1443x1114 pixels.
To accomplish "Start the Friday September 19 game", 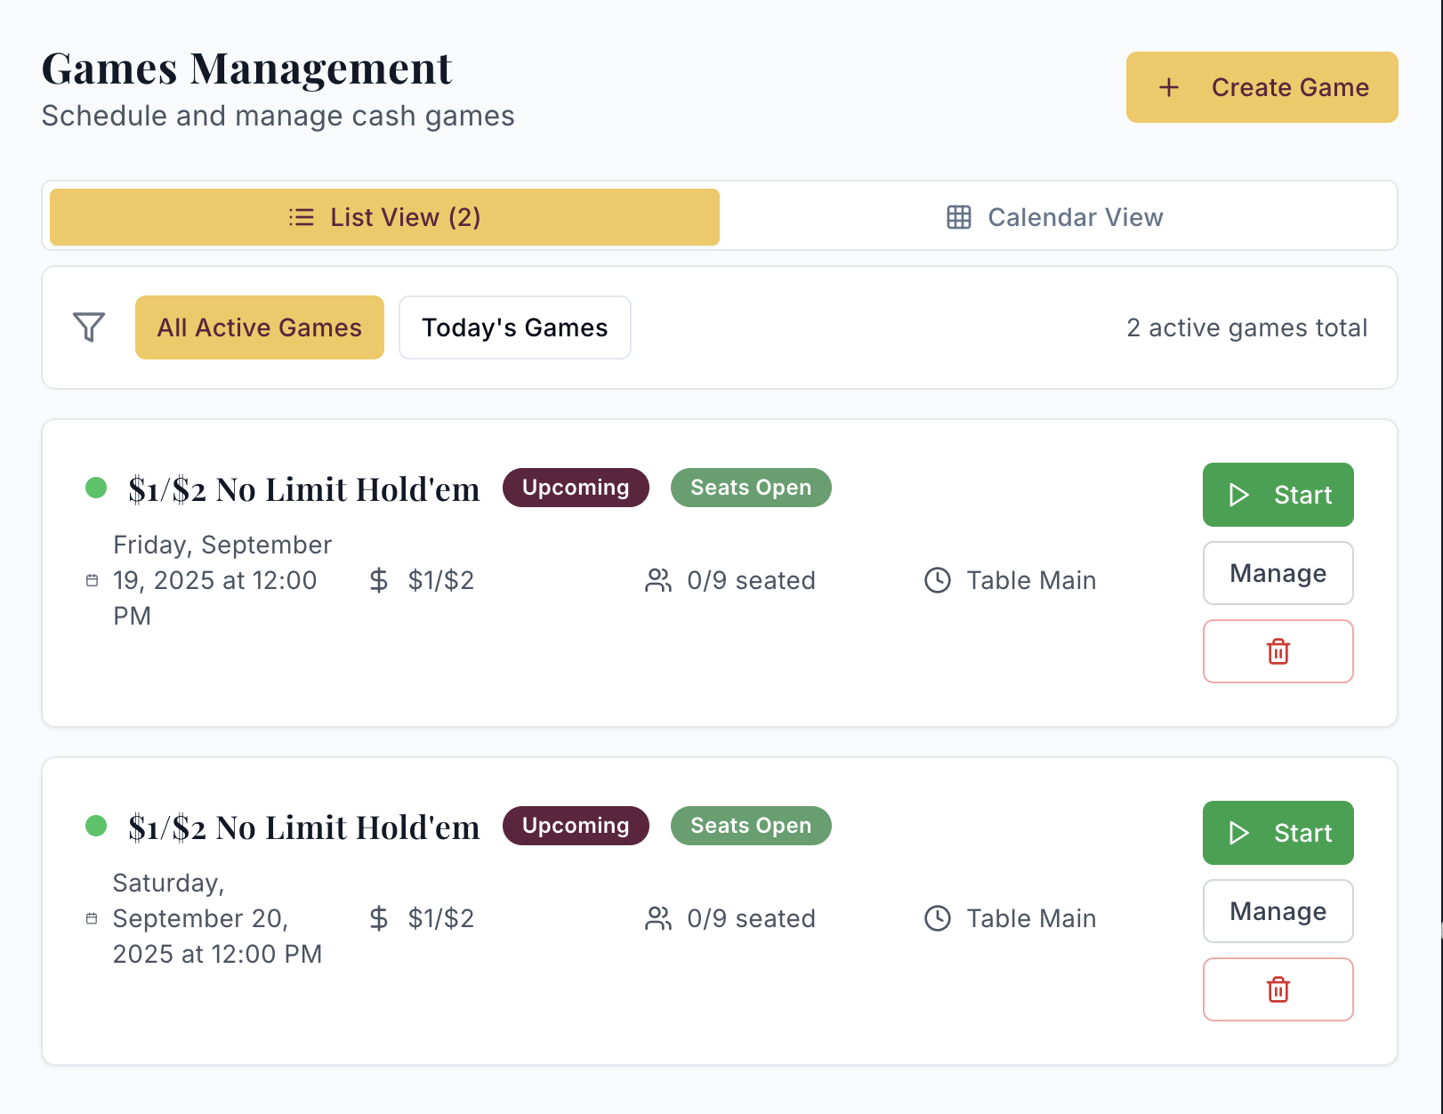I will pyautogui.click(x=1278, y=495).
